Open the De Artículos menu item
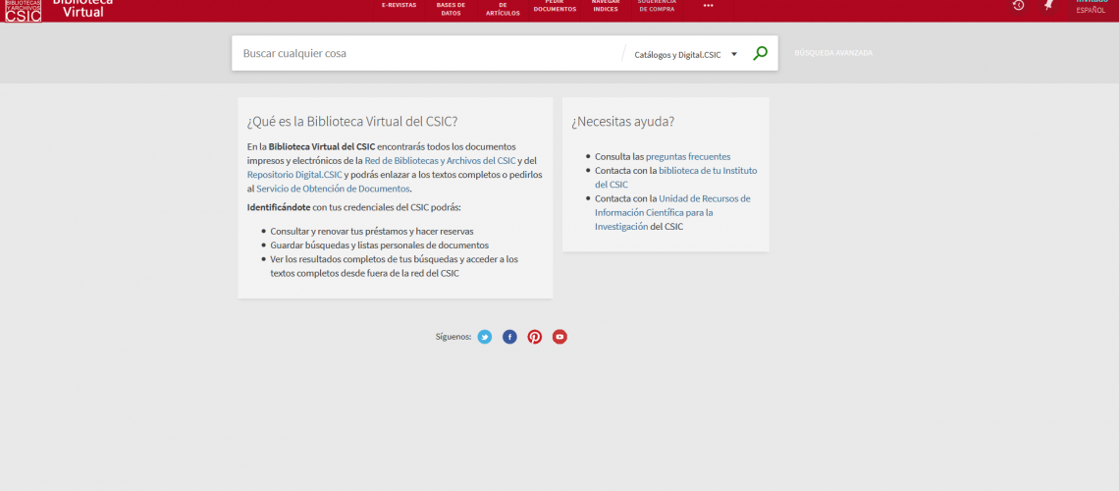 click(503, 9)
